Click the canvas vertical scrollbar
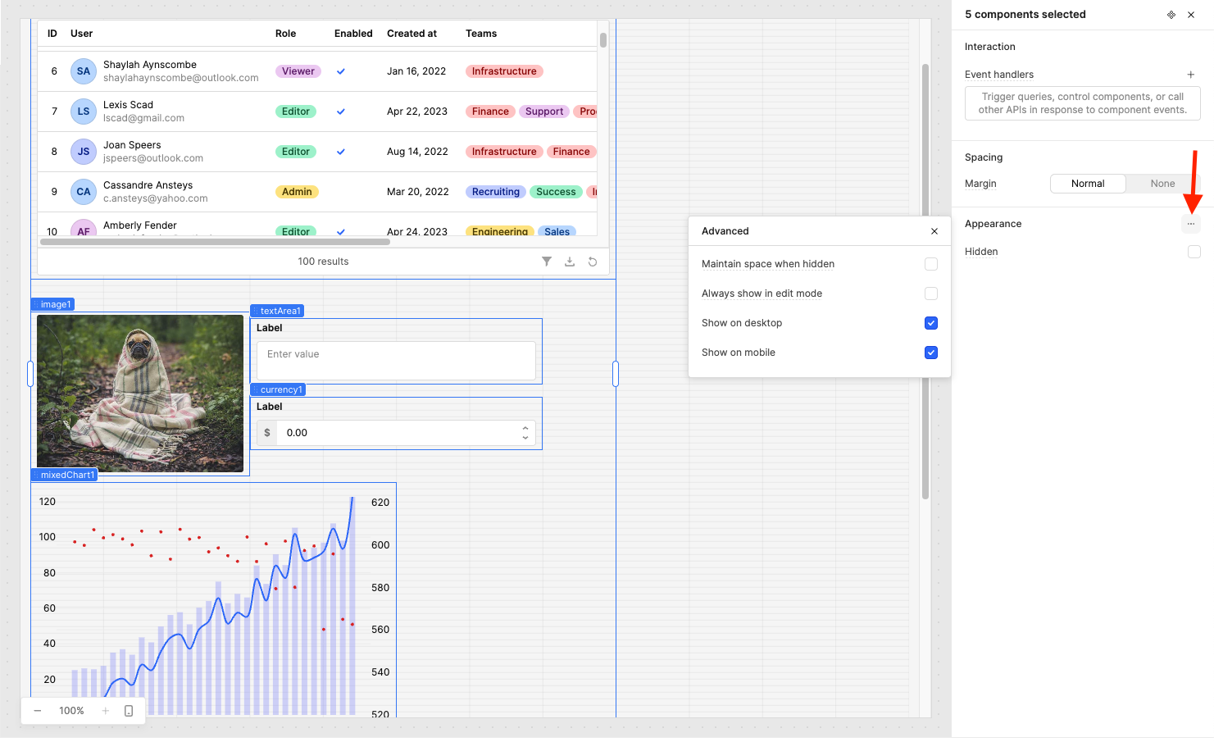Screen dimensions: 1214x742 [x=925, y=281]
